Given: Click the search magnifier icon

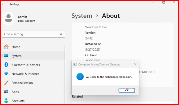Looking at the screenshot, I should tap(61, 34).
